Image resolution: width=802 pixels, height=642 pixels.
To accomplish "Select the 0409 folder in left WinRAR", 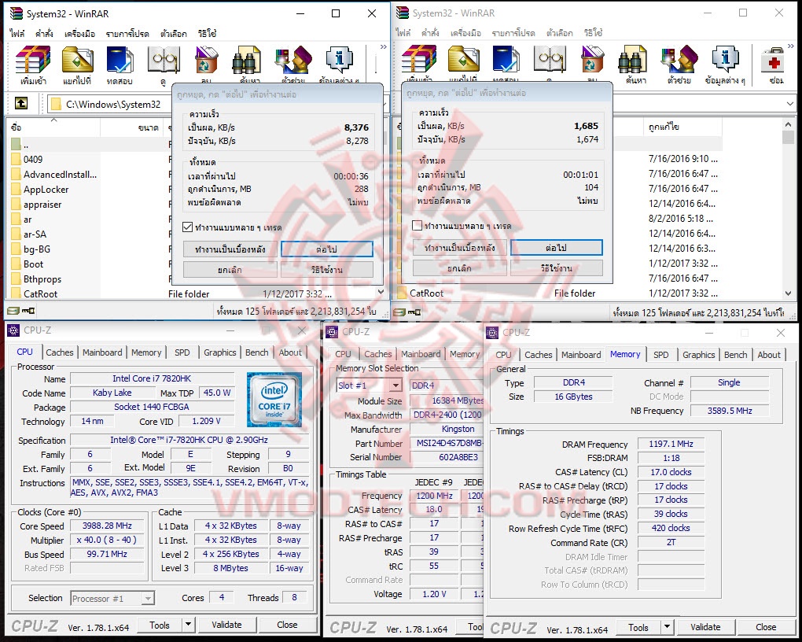I will click(33, 159).
